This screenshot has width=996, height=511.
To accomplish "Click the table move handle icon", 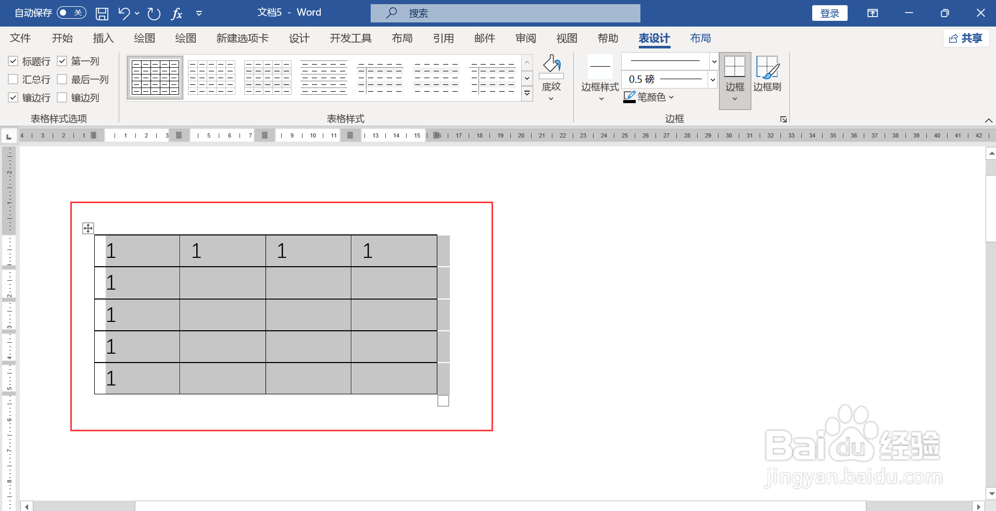I will [x=88, y=228].
